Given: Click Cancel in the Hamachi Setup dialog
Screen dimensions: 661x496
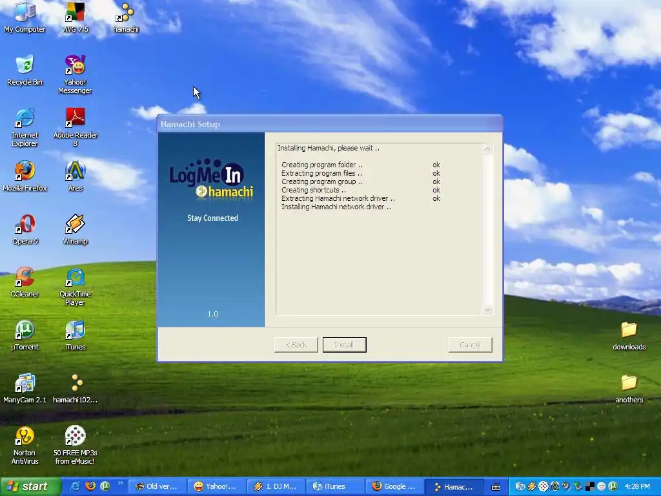Looking at the screenshot, I should coord(470,345).
